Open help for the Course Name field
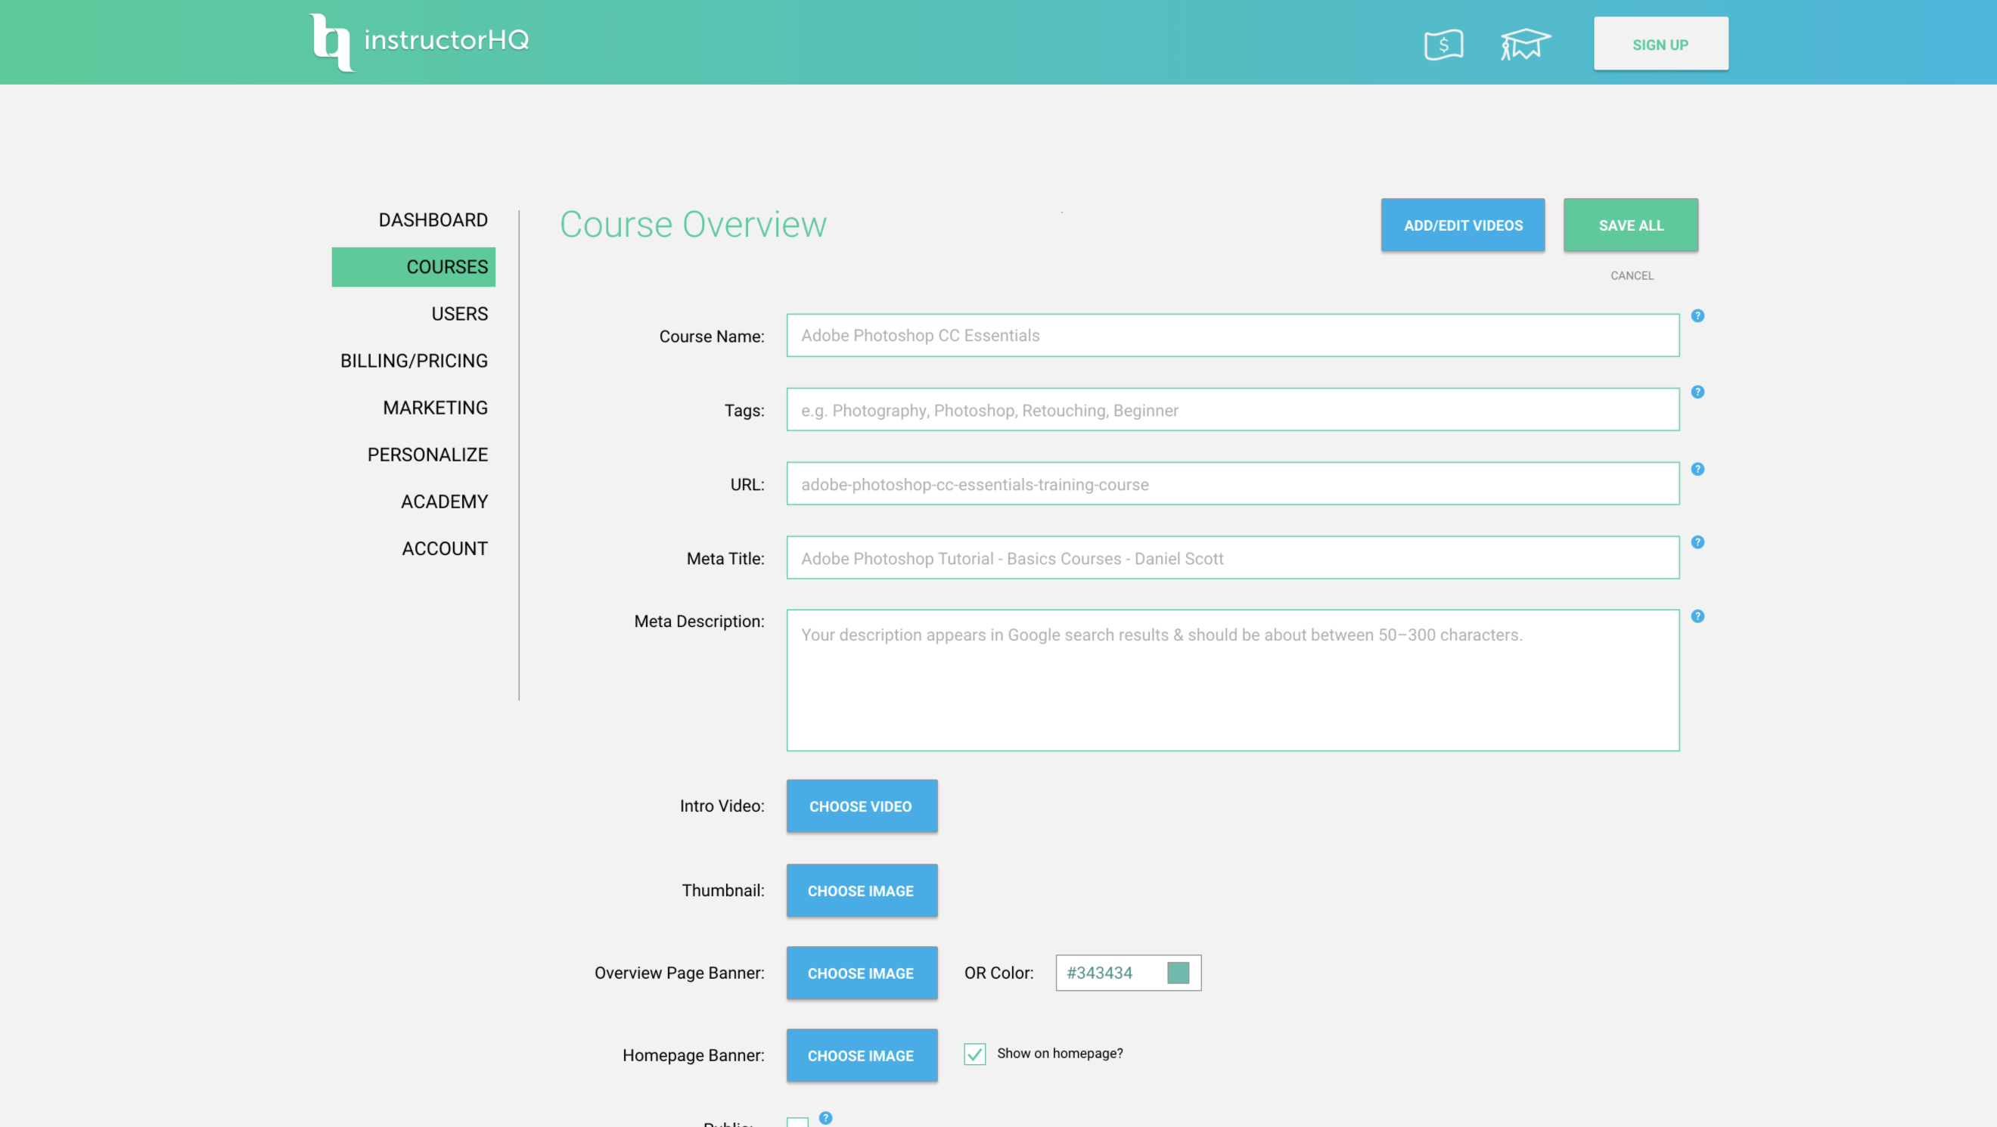The width and height of the screenshot is (1997, 1127). click(1697, 315)
